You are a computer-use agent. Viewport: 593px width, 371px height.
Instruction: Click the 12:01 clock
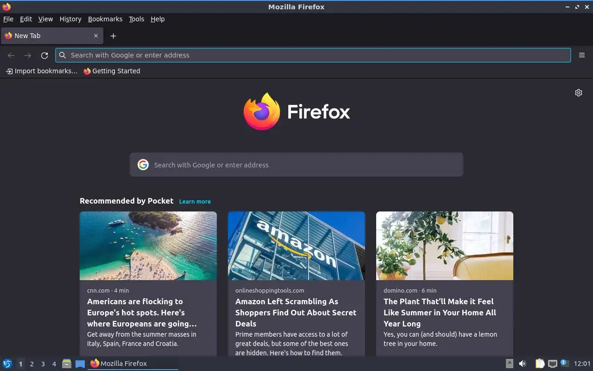582,364
